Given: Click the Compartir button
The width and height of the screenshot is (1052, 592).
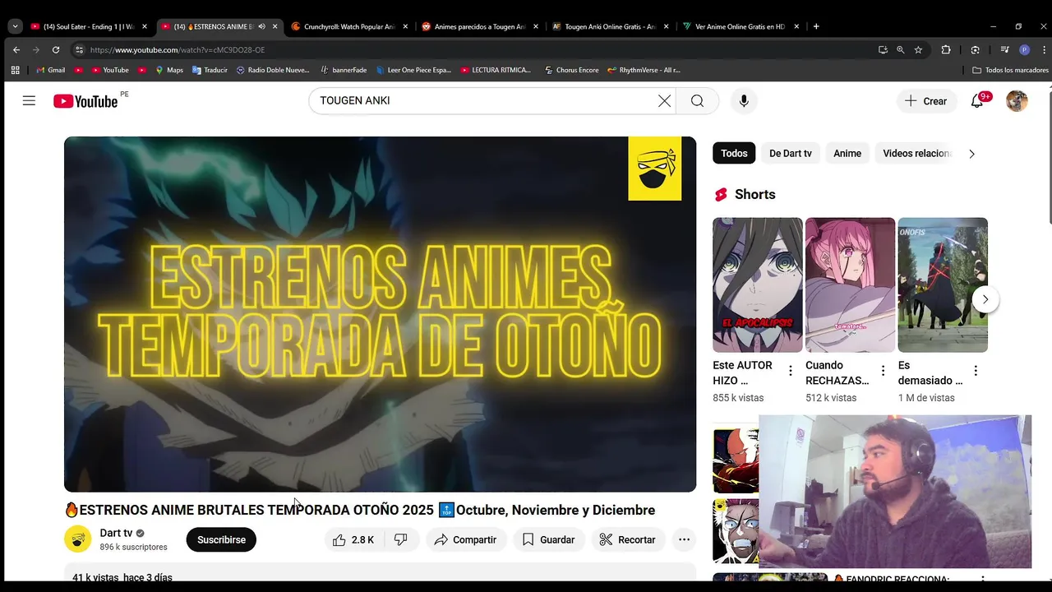Looking at the screenshot, I should click(x=465, y=539).
